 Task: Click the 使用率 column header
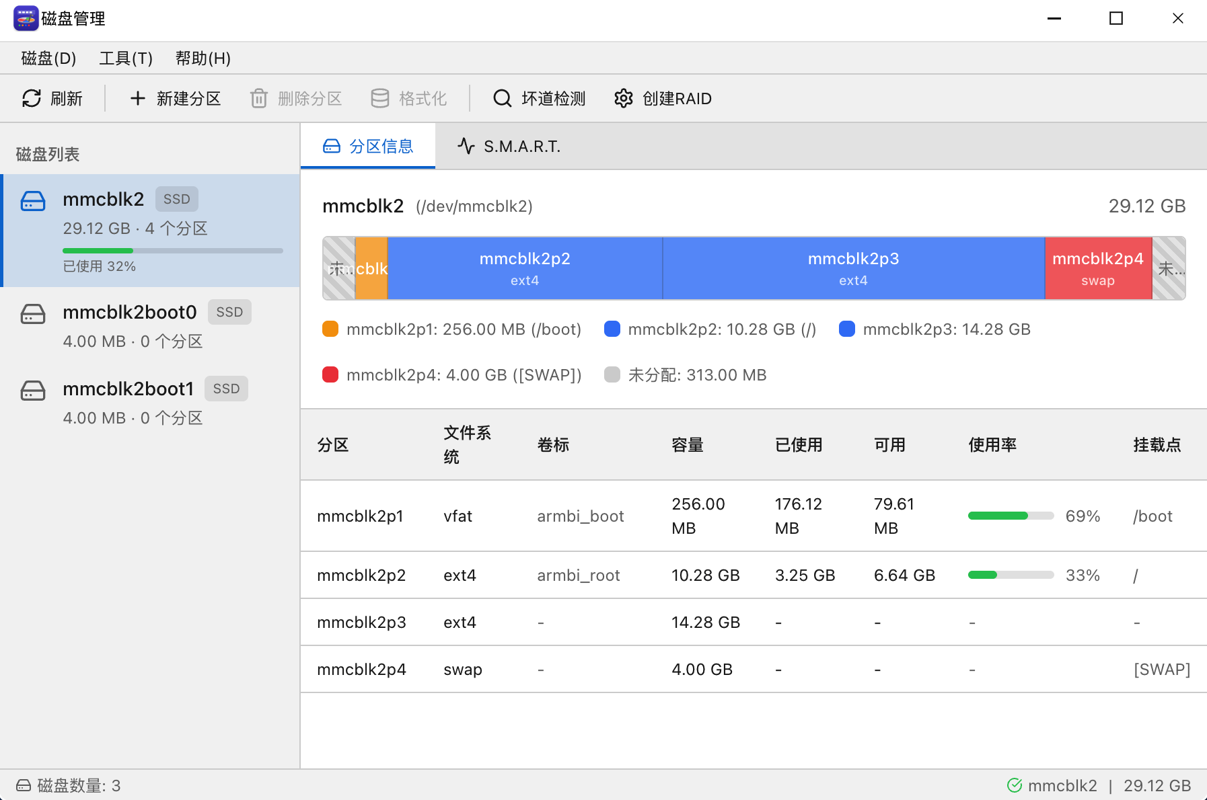pyautogui.click(x=992, y=445)
